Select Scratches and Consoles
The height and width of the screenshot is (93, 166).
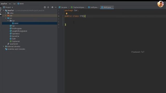click(x=16, y=49)
